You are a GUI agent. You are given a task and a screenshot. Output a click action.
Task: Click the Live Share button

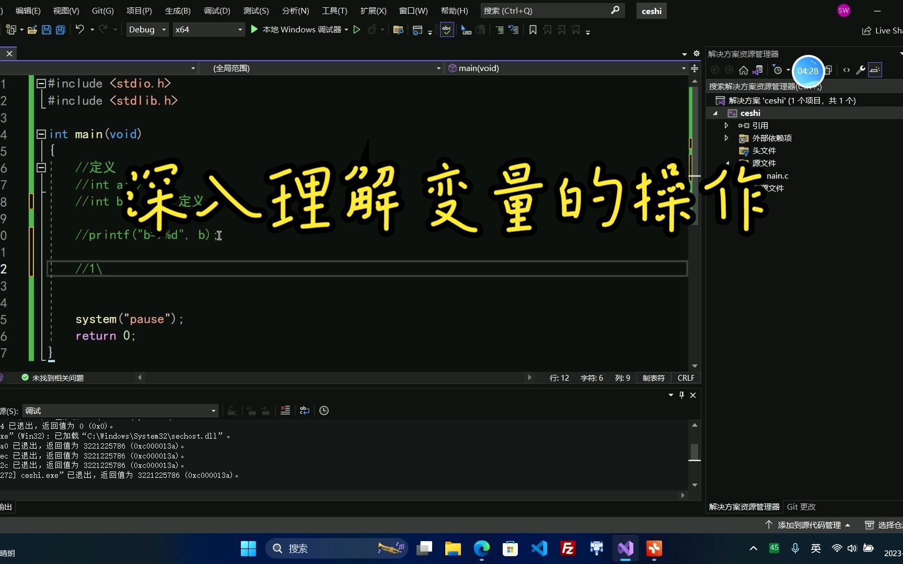tap(883, 30)
